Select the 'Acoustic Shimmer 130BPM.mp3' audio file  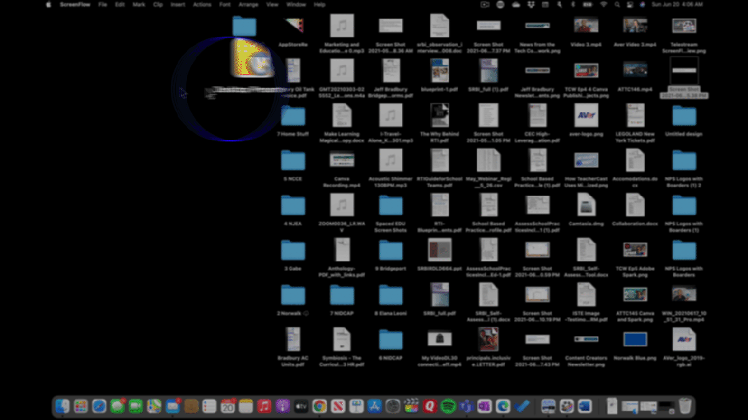coord(391,161)
